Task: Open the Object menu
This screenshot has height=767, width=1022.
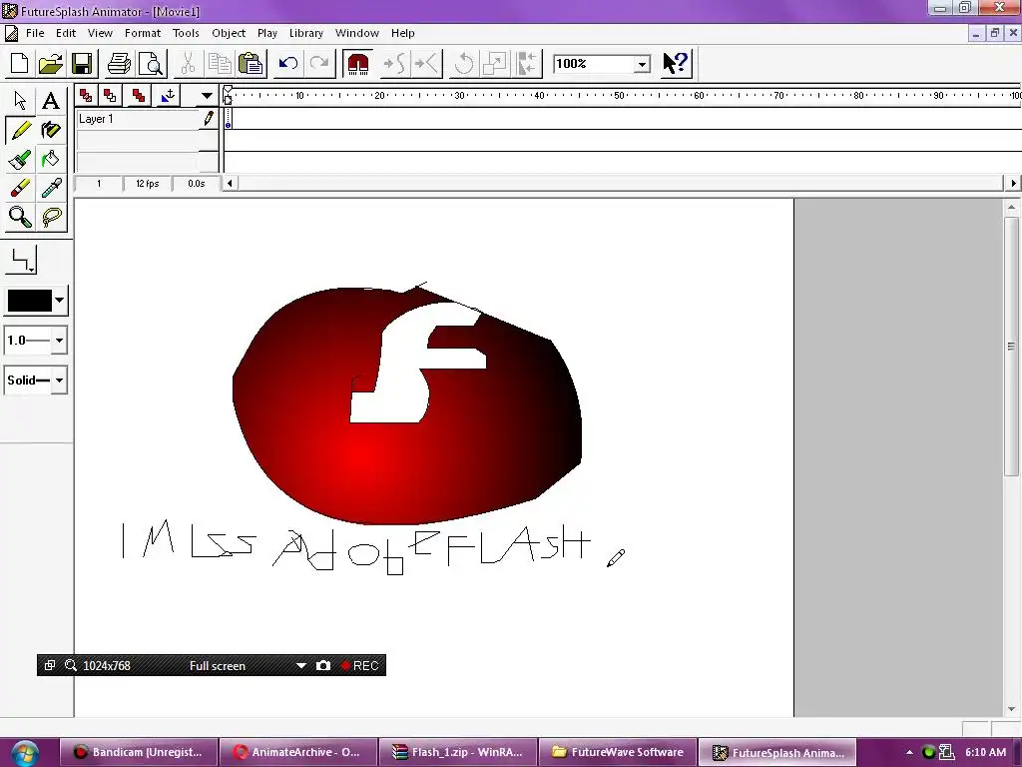Action: [229, 33]
